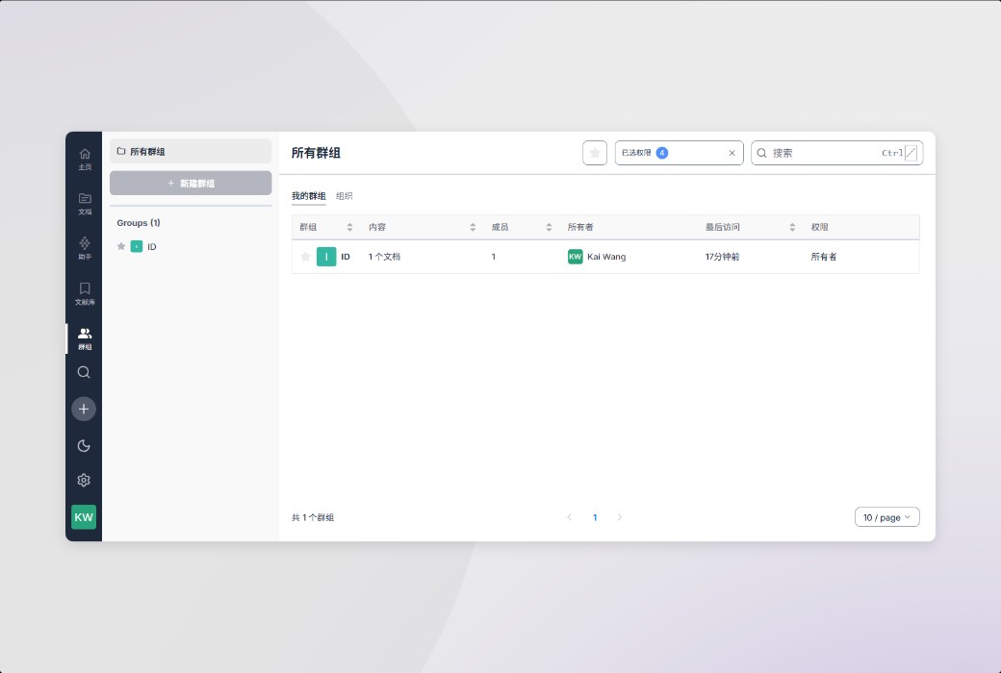Click the 1 个文档 cell
1001x673 pixels.
384,257
